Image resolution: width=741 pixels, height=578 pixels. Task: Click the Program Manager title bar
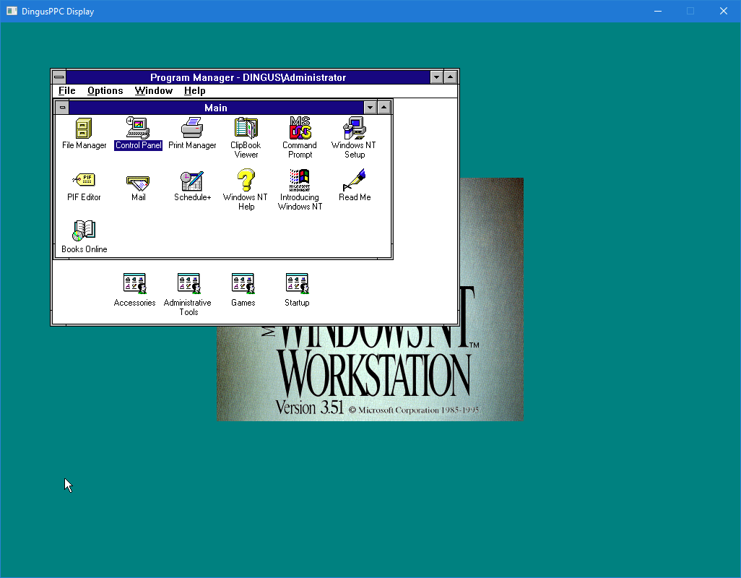pyautogui.click(x=248, y=77)
